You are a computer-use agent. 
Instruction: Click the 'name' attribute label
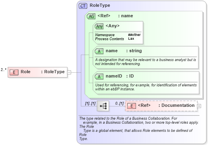[x=111, y=51]
